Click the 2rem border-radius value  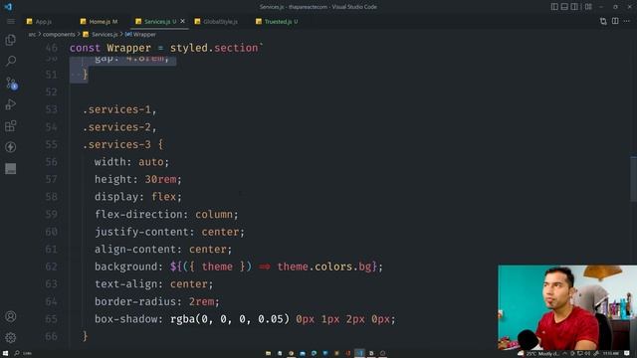click(x=201, y=301)
